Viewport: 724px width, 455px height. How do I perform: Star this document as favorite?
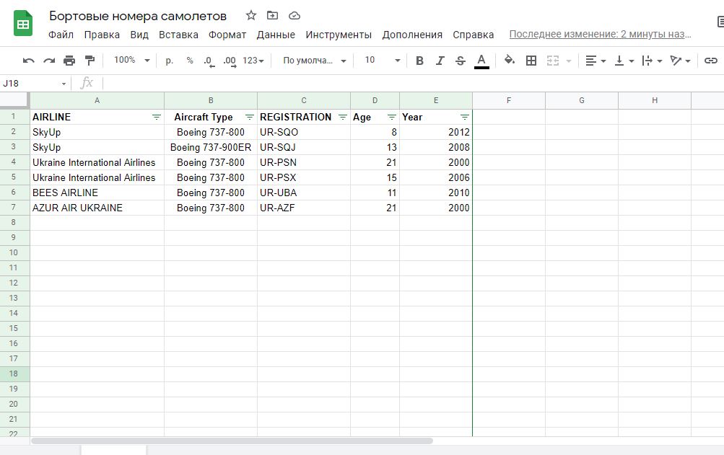[251, 16]
